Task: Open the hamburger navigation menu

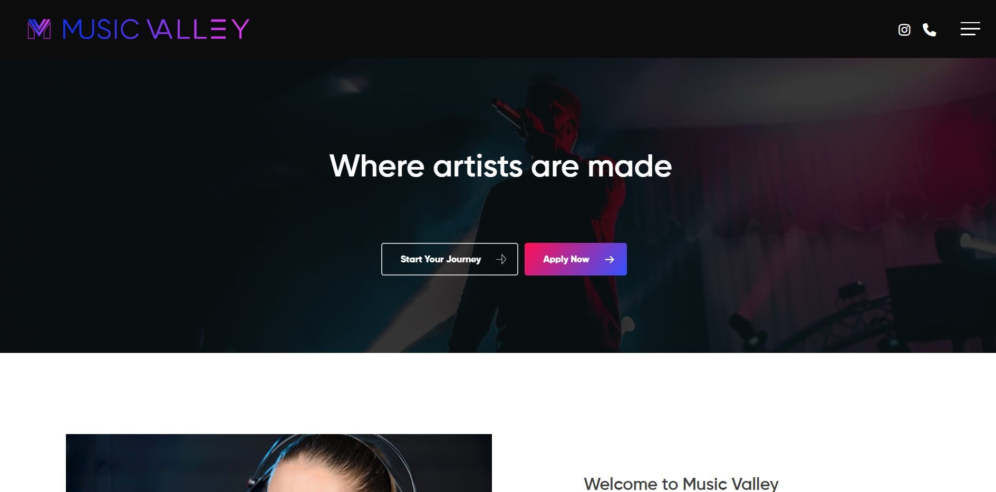Action: pos(970,29)
